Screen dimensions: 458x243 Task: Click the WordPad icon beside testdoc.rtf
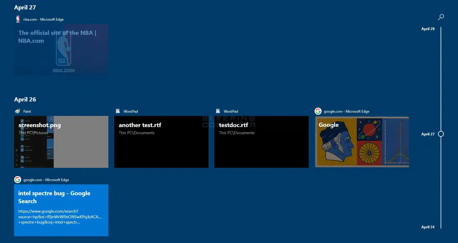218,111
